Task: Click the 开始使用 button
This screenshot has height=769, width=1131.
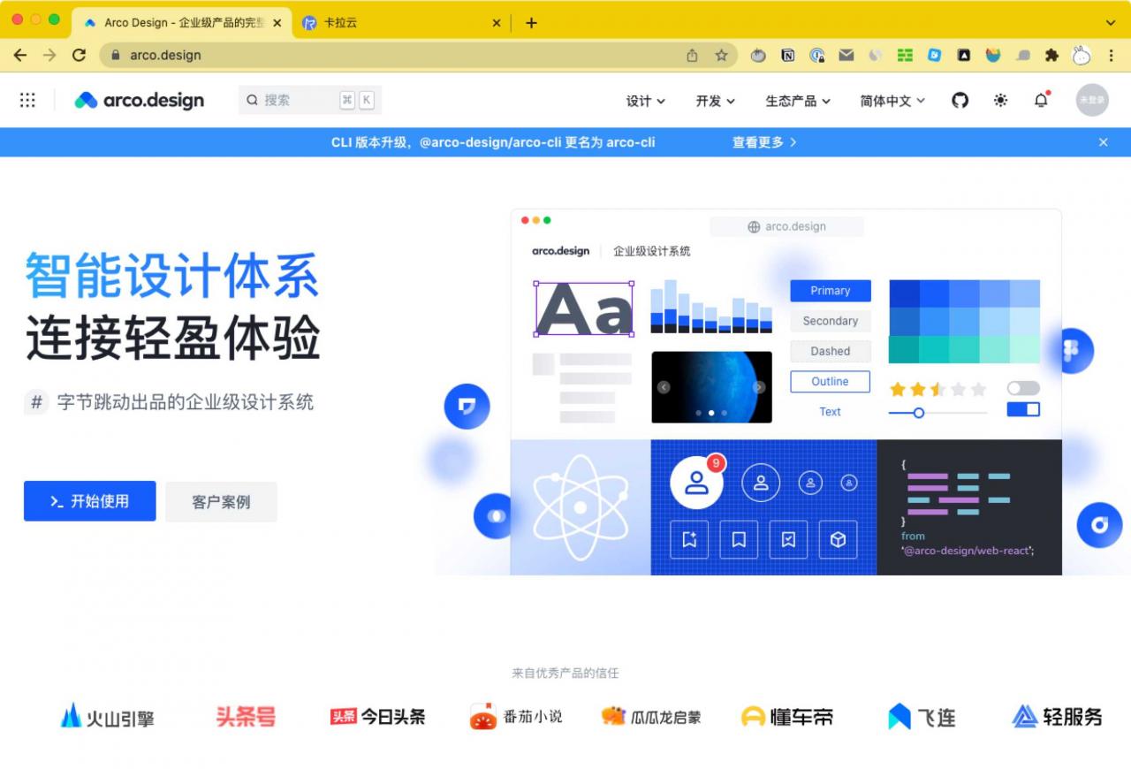Action: (x=90, y=501)
